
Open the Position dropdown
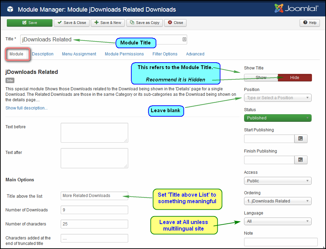pyautogui.click(x=278, y=98)
